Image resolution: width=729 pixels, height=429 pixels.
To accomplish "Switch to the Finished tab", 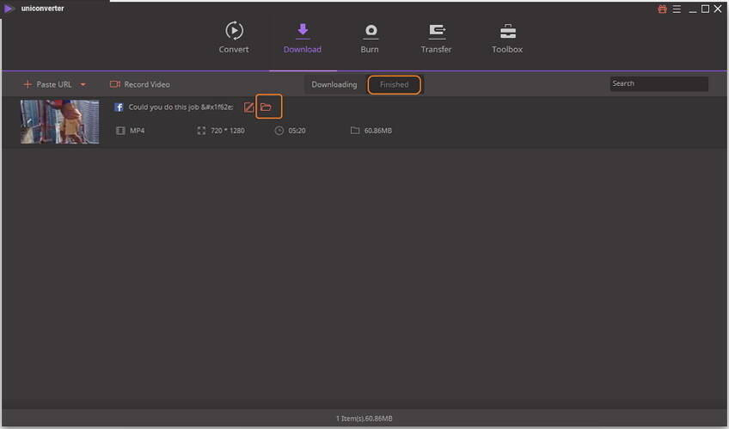I will [395, 84].
